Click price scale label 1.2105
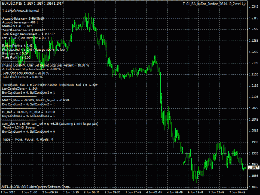The height and width of the screenshot is (195, 260). coord(254,97)
